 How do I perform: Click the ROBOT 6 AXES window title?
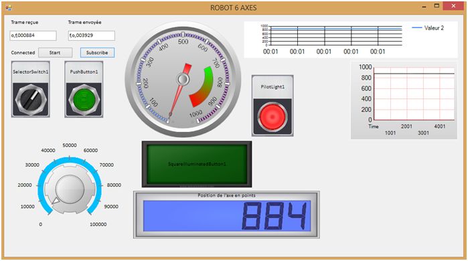click(234, 8)
